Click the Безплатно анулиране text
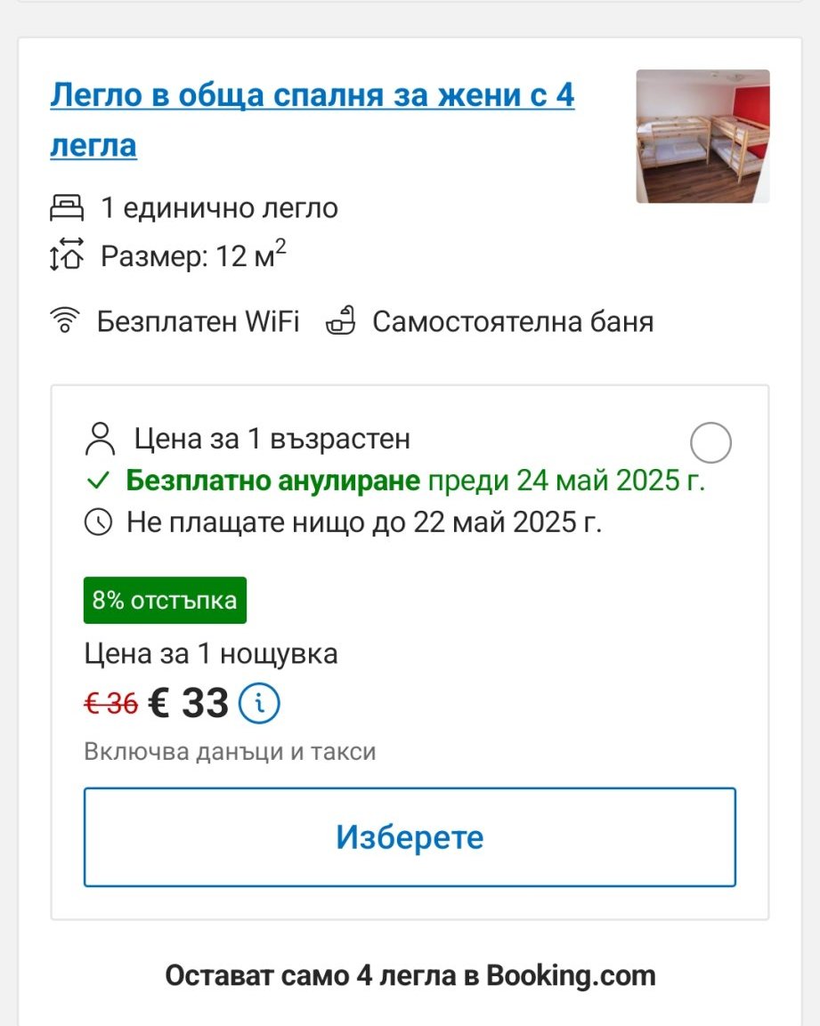 click(x=272, y=481)
